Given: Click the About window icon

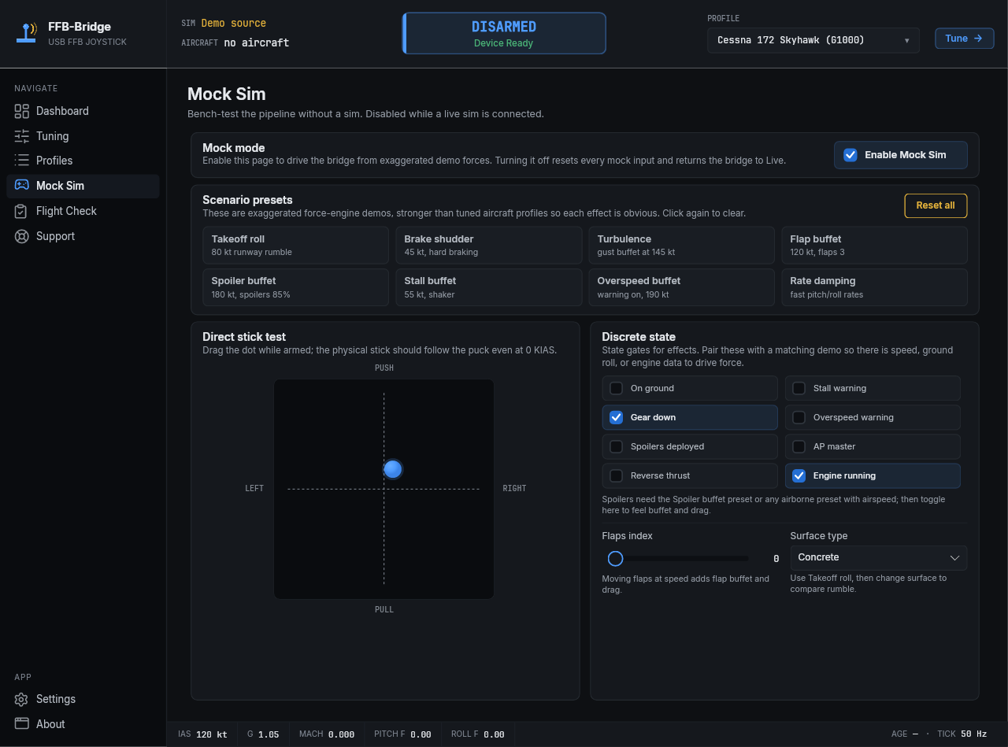Looking at the screenshot, I should pos(21,724).
